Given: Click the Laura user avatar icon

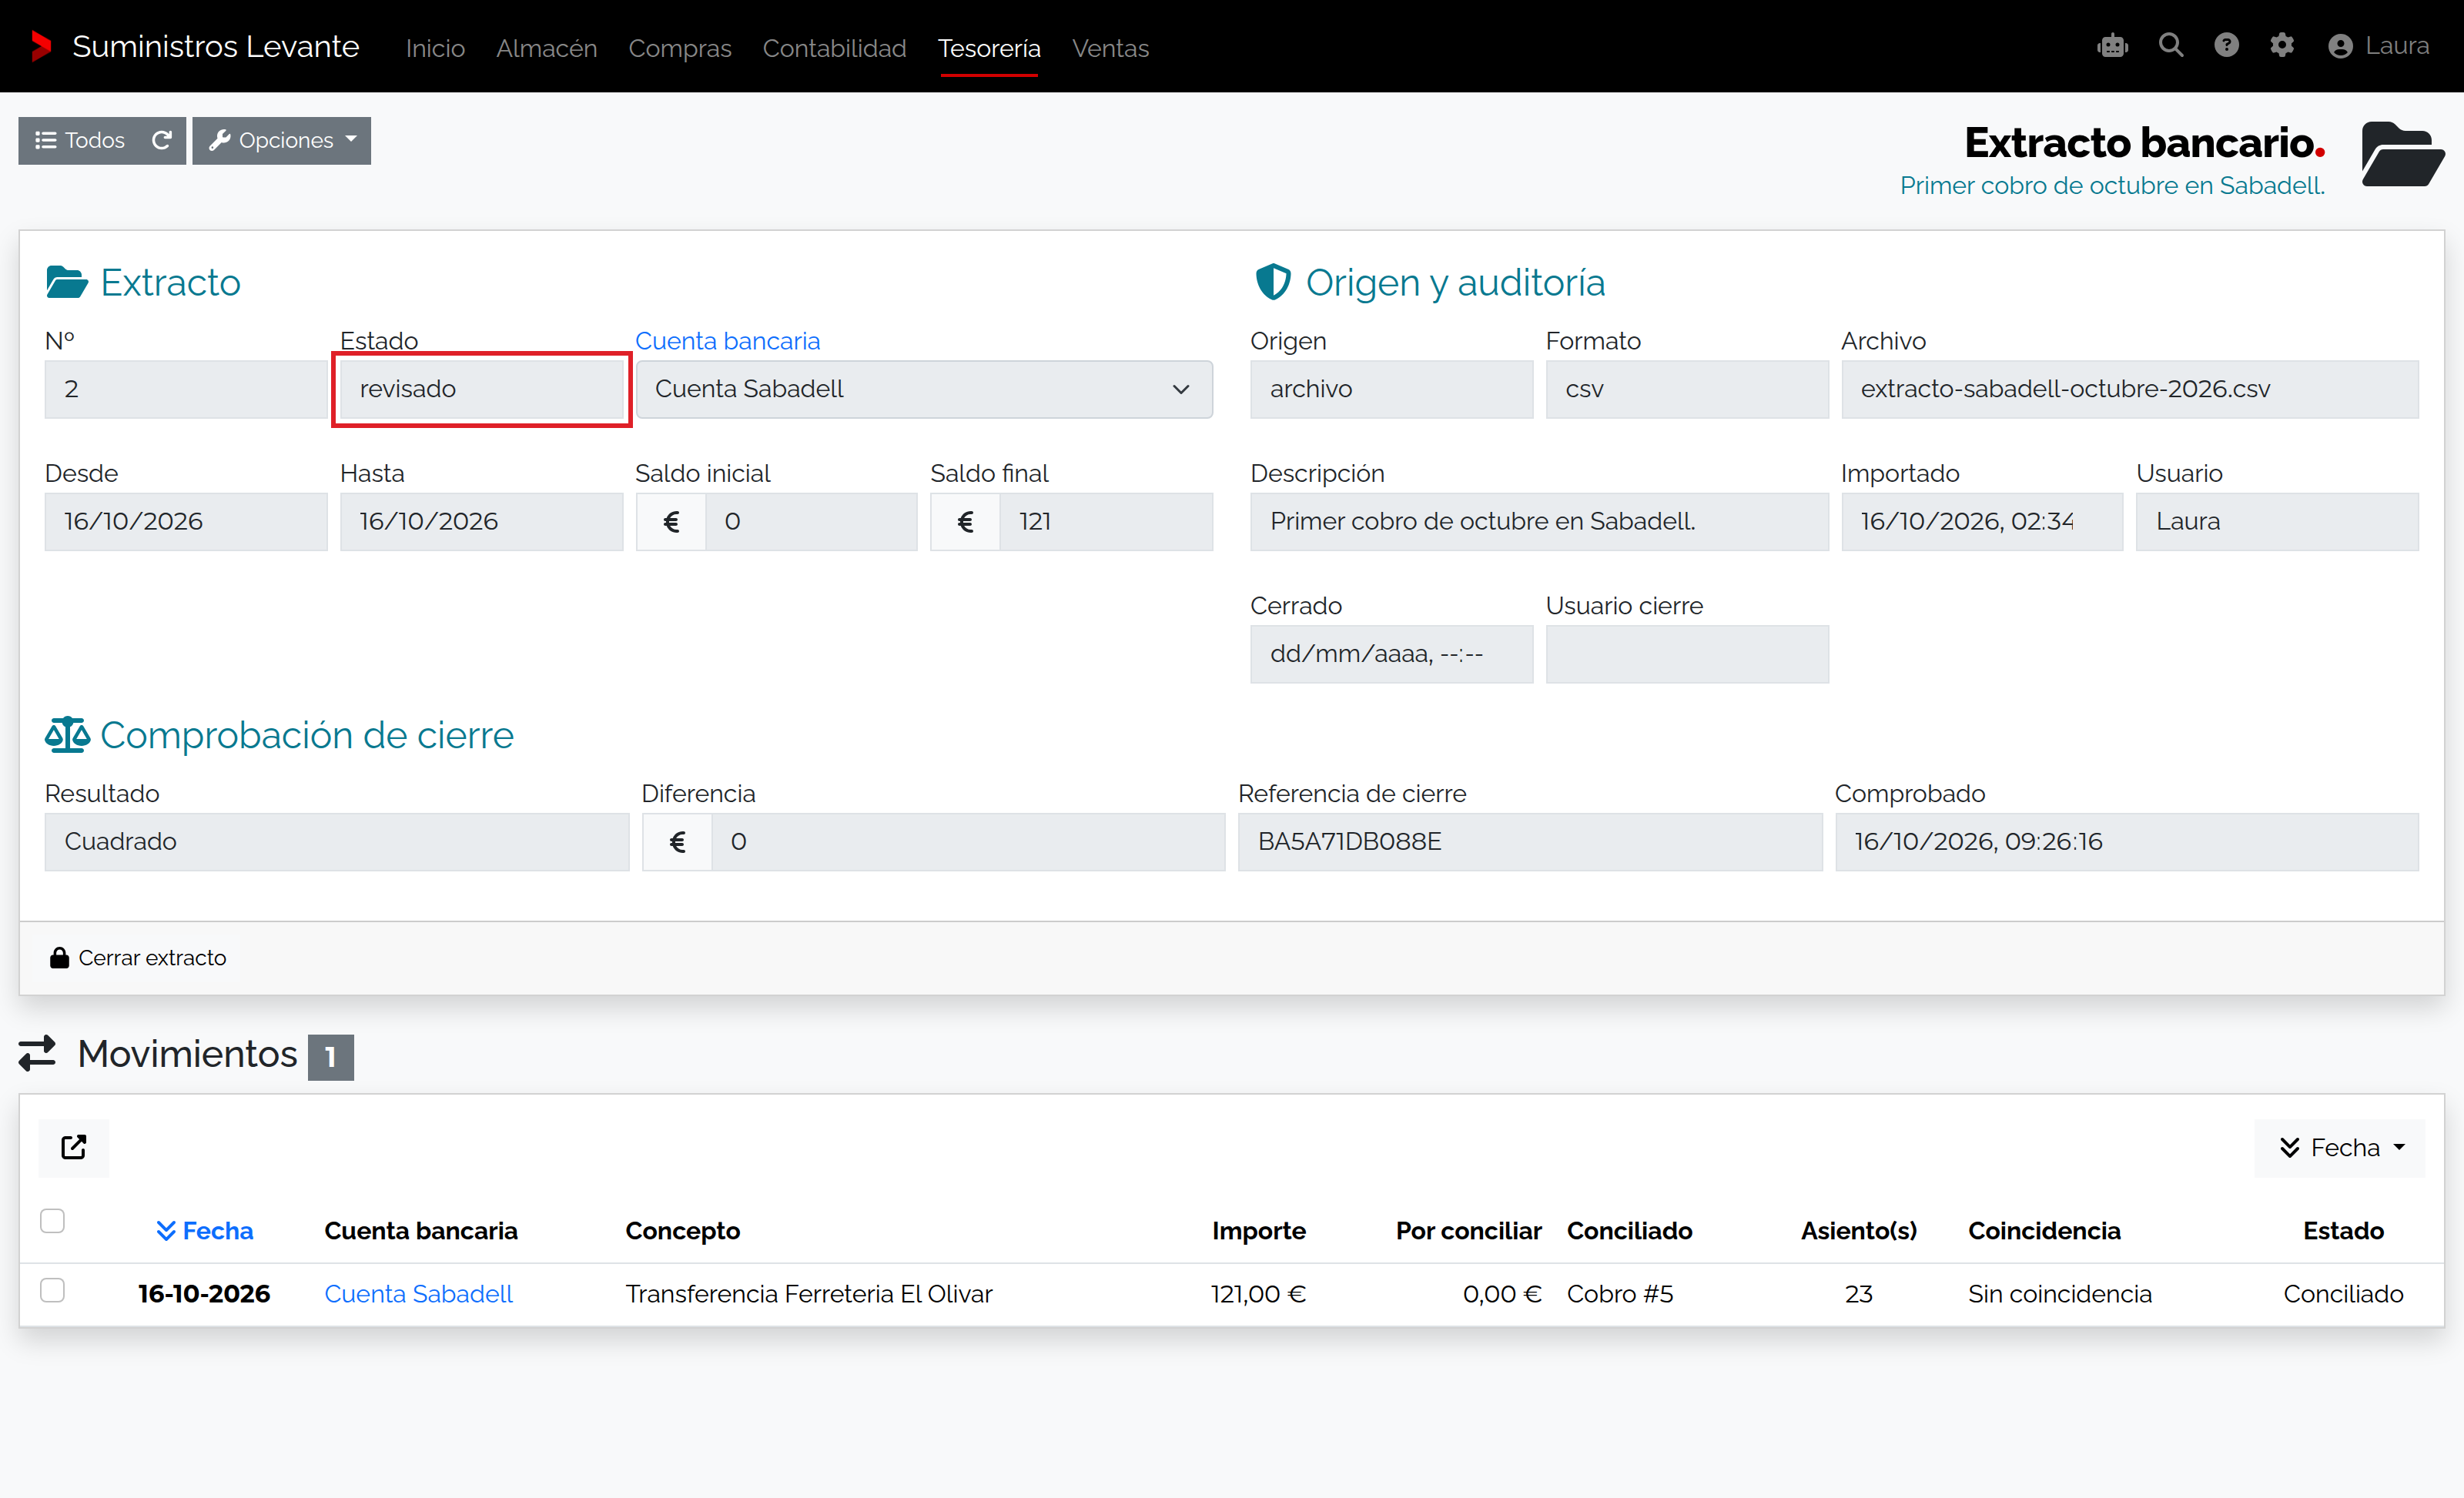Looking at the screenshot, I should [2340, 46].
